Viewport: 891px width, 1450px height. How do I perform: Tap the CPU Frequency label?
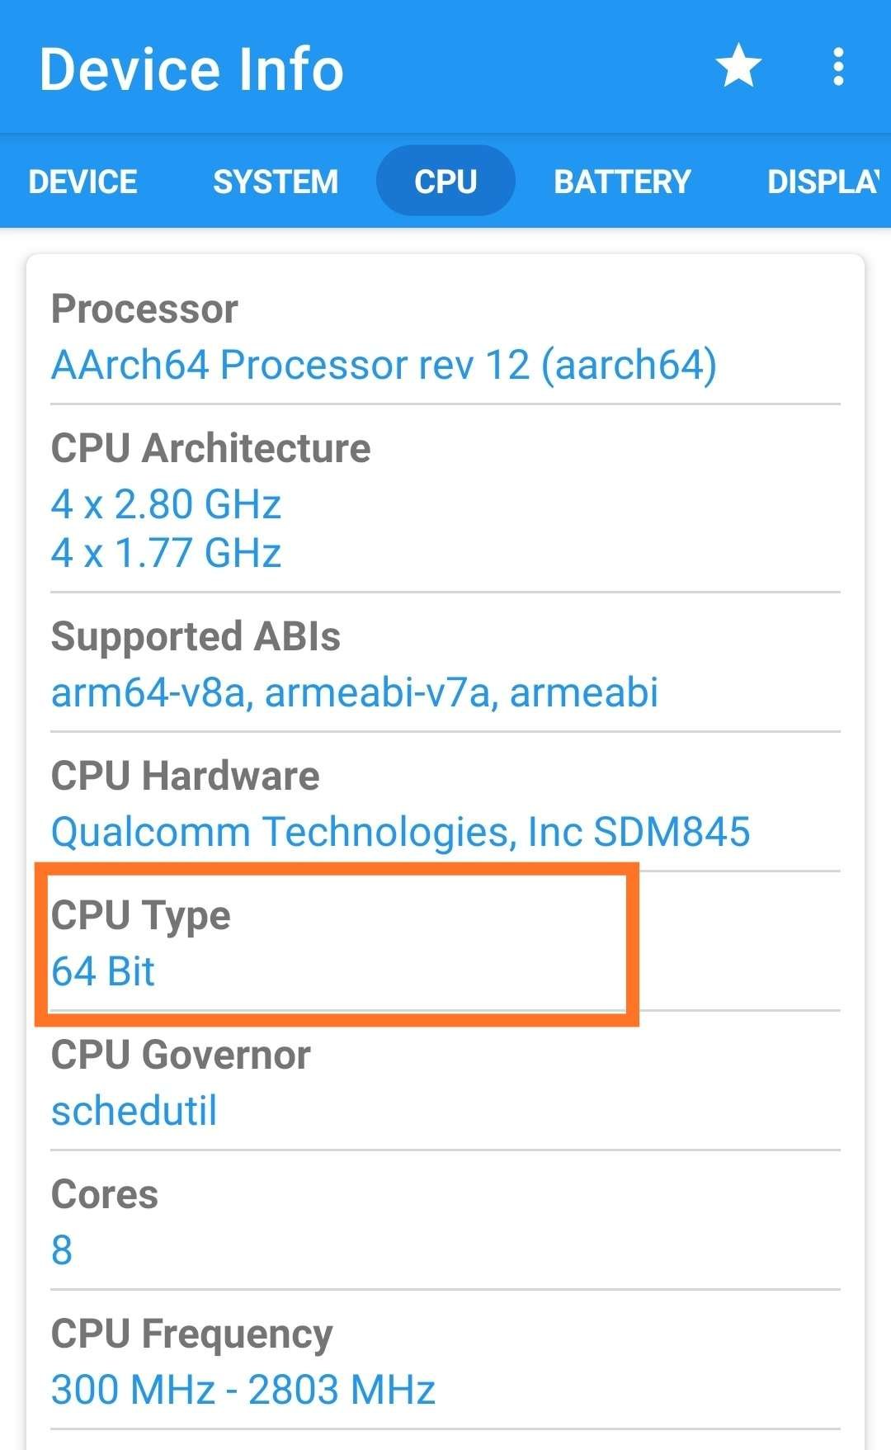[x=191, y=1334]
